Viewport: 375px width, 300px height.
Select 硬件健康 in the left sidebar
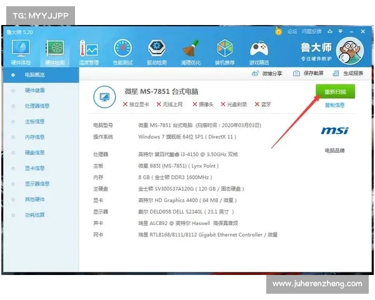(35, 91)
